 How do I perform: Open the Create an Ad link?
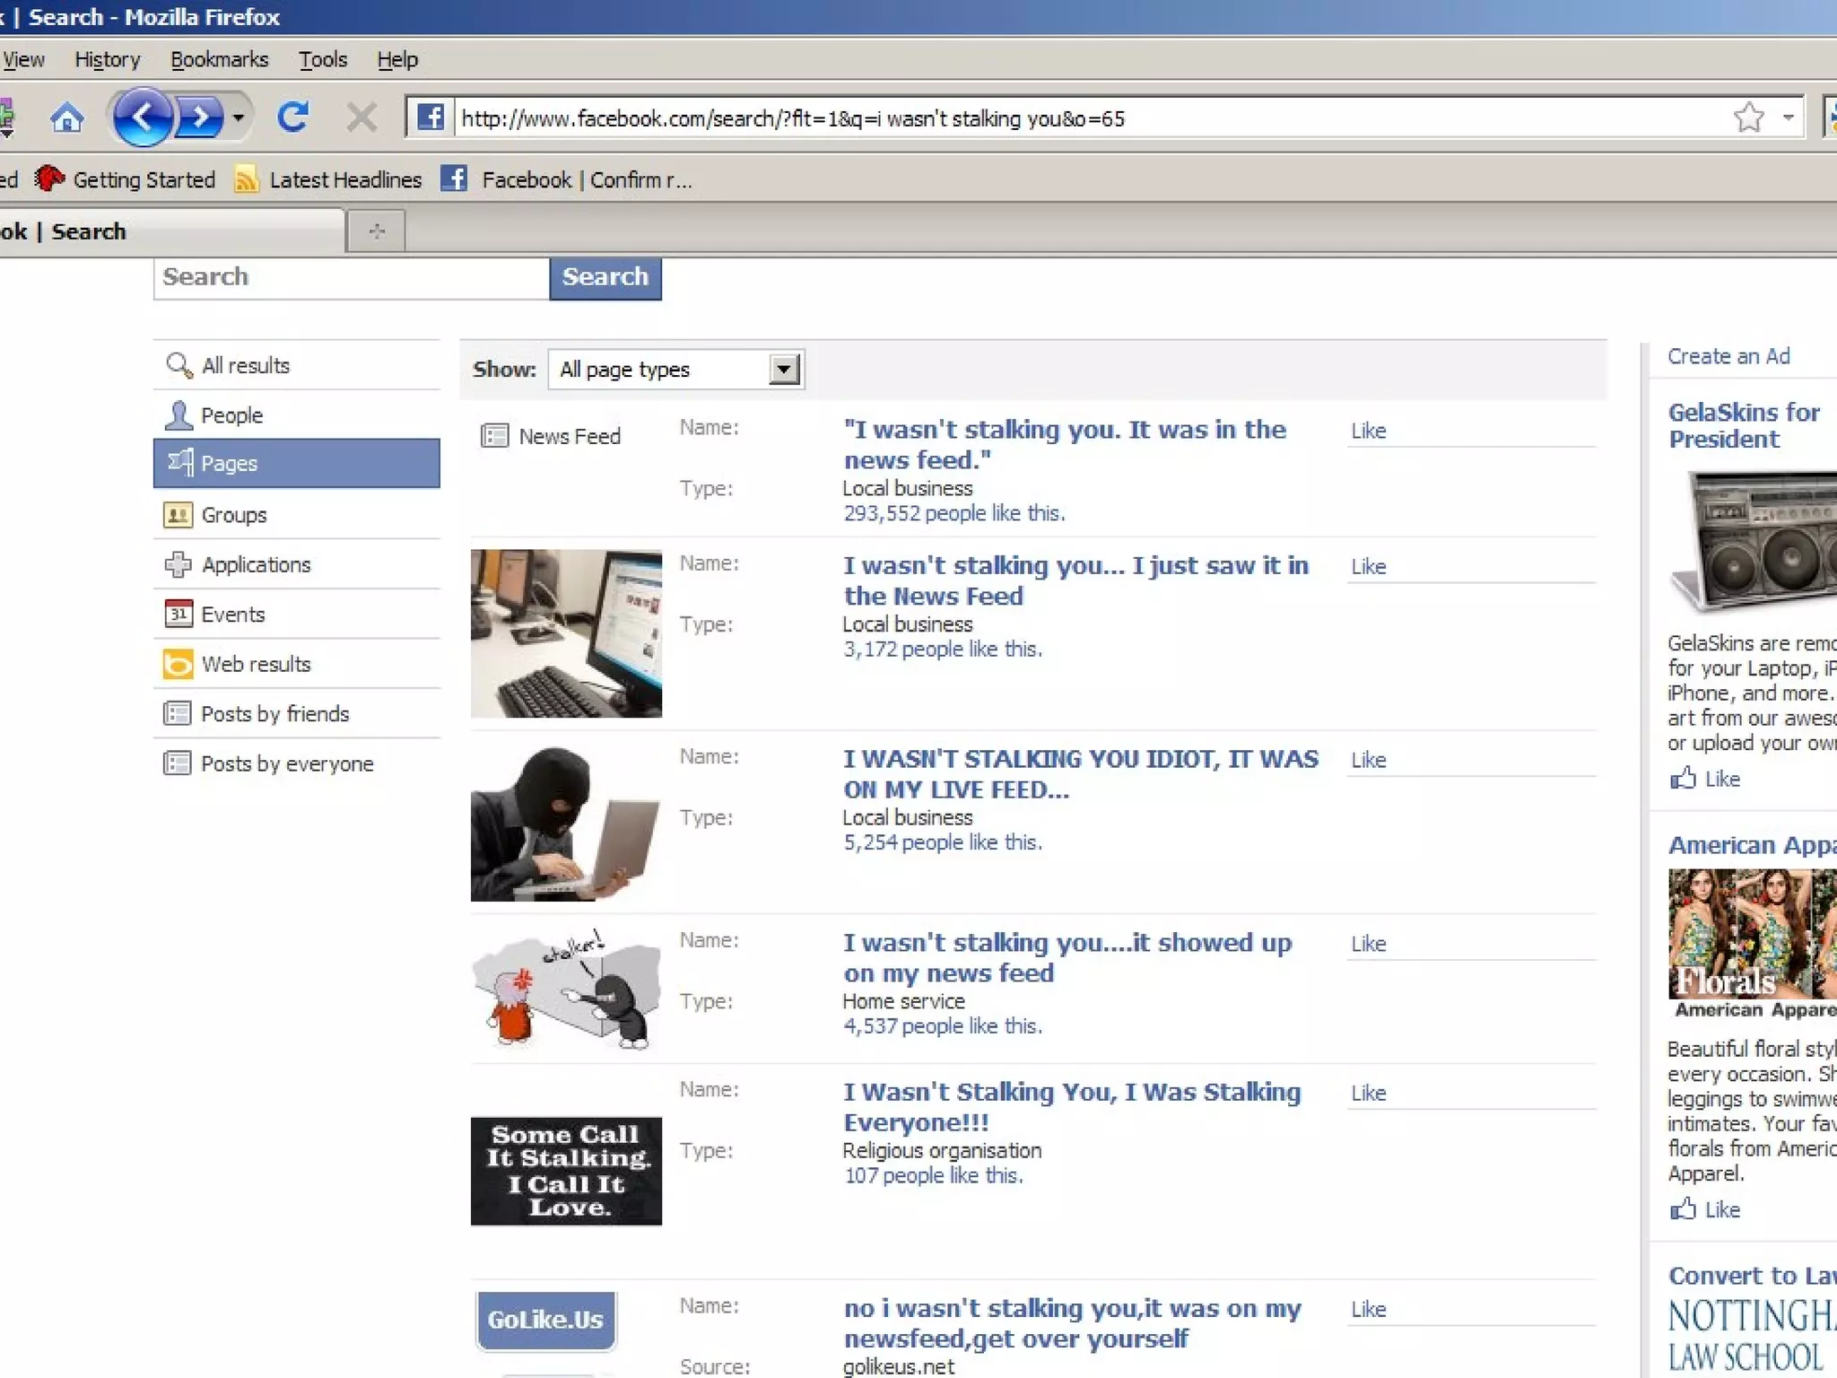tap(1728, 356)
